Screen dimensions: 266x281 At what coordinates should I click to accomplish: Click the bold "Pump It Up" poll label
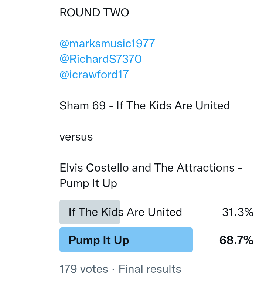99,240
